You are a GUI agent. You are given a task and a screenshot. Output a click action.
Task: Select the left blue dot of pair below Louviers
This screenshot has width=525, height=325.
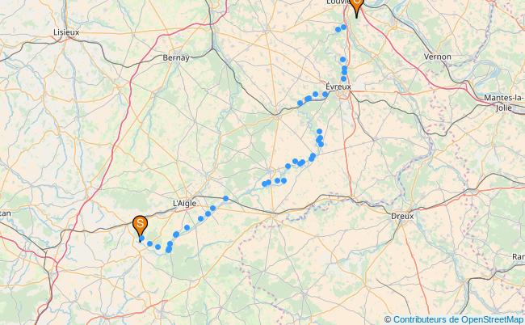(x=338, y=29)
